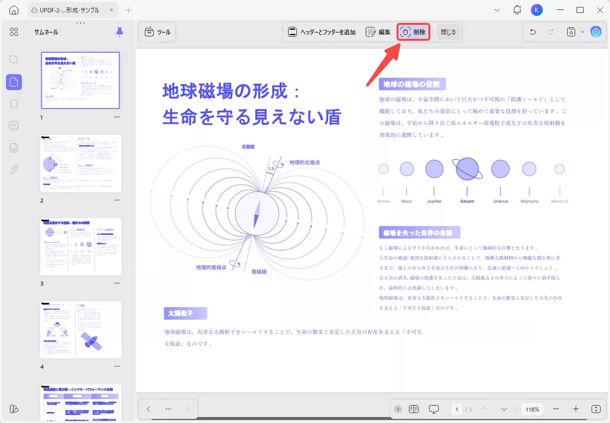The width and height of the screenshot is (610, 423).
Task: Click the Apps grid icon in sidebar
Action: tap(14, 32)
